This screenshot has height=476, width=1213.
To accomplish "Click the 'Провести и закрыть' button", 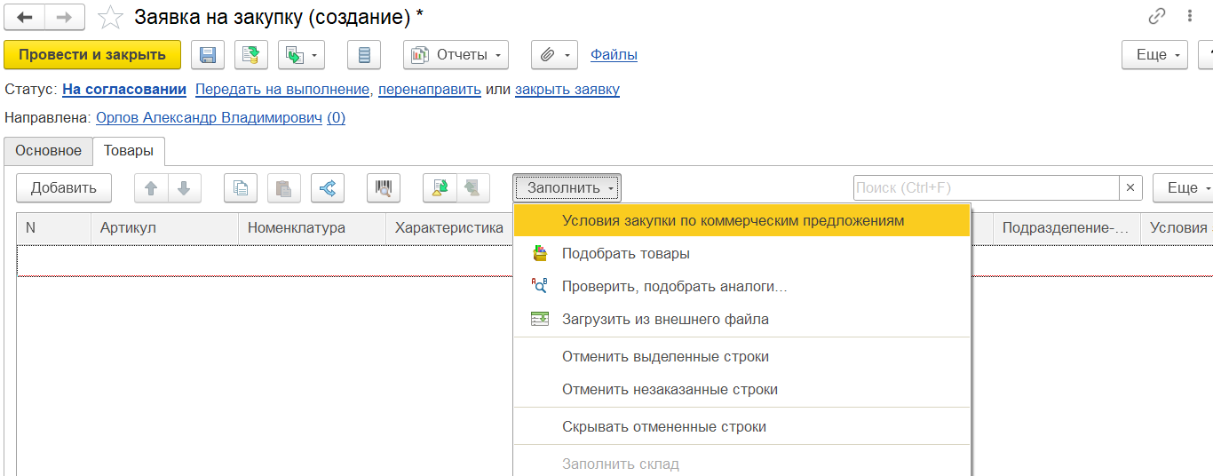I will pos(92,55).
